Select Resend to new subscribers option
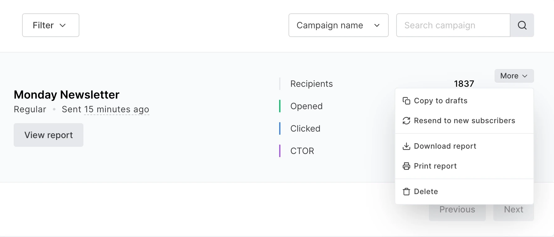 464,121
